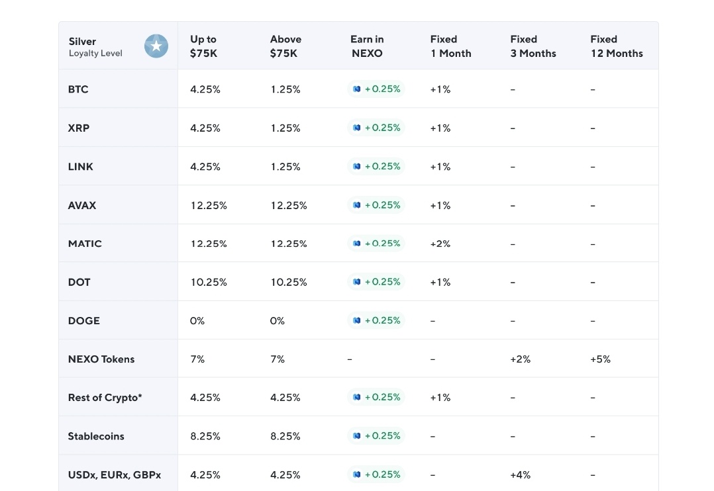Click the 'Above $75K' column header

pos(285,46)
